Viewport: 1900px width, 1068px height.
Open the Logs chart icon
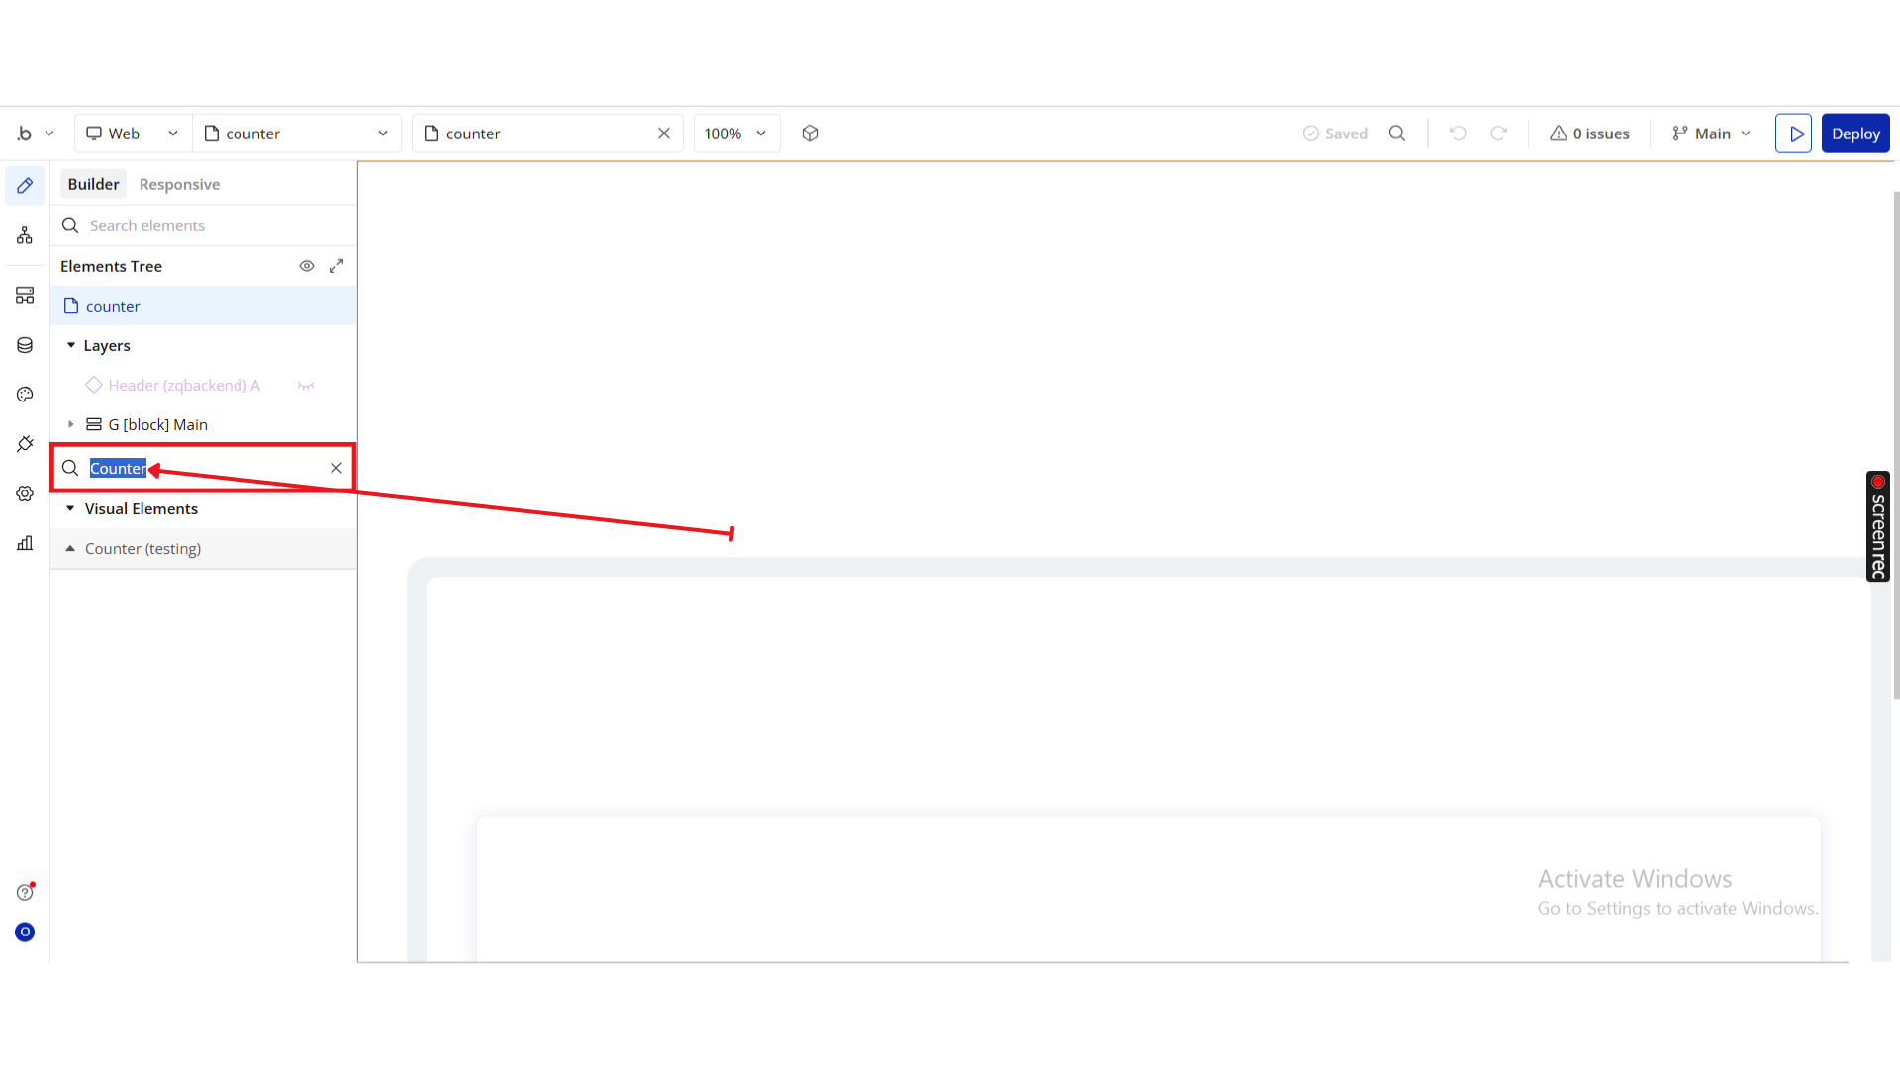[x=25, y=543]
